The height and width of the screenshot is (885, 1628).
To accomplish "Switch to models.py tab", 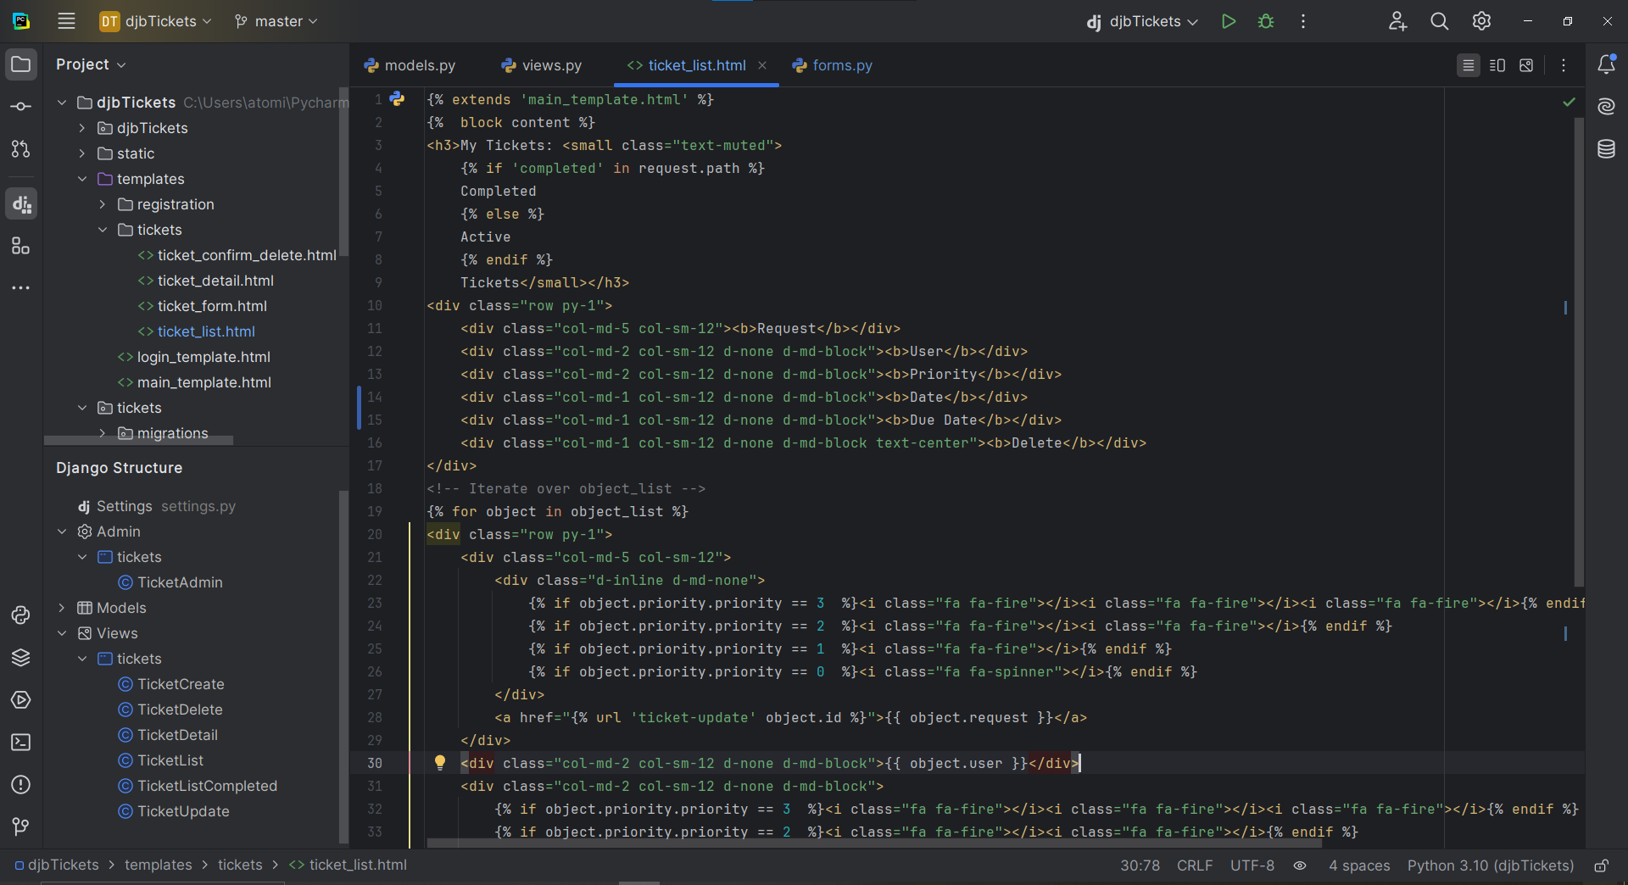I will point(410,65).
